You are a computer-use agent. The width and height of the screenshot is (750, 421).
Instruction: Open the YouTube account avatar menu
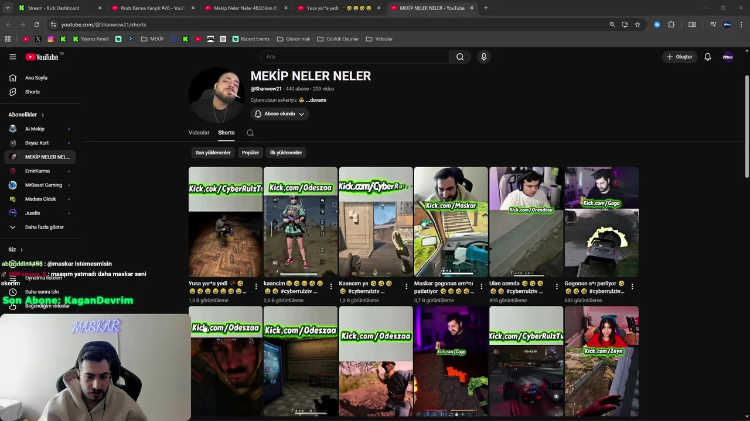point(728,57)
